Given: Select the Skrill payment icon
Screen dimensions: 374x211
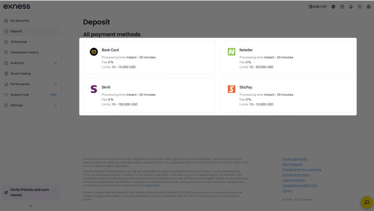Looking at the screenshot, I should click(x=94, y=89).
